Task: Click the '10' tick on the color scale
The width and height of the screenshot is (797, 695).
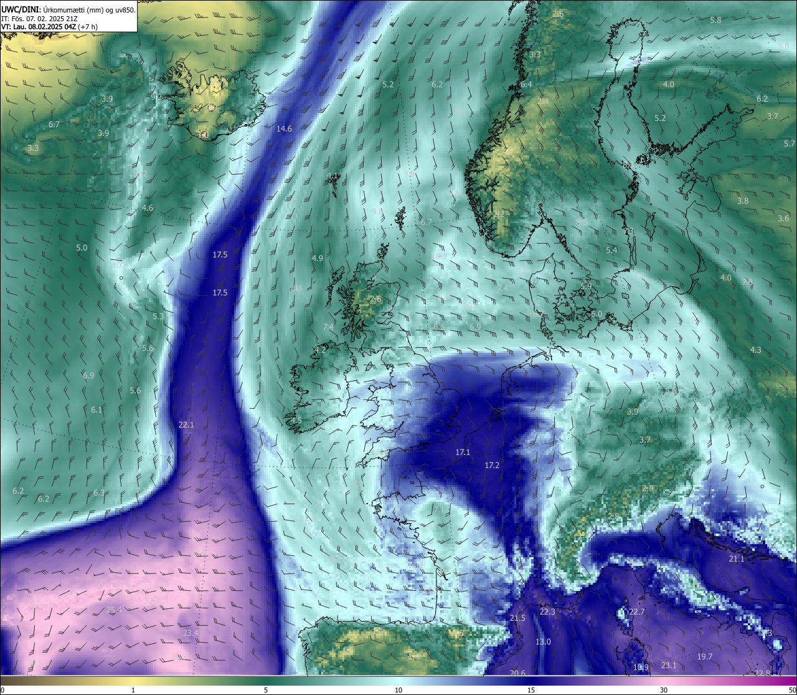Action: coord(398,690)
